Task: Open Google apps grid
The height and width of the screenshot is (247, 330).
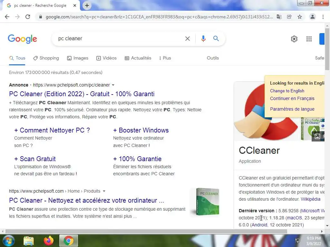Action: [309, 39]
